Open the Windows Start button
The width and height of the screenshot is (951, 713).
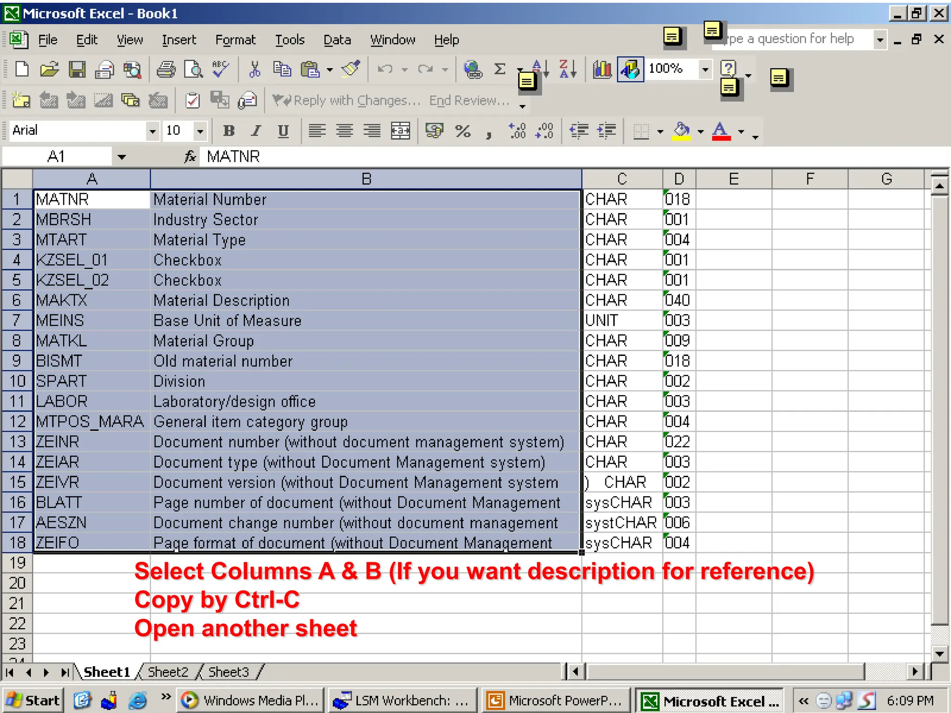[33, 700]
